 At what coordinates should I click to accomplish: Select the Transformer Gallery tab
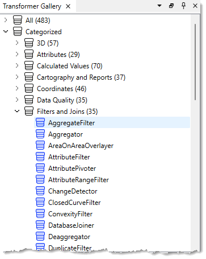[32, 6]
